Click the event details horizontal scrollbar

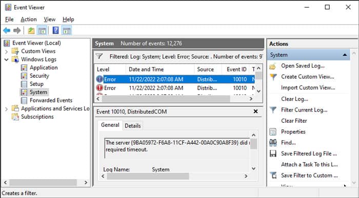coord(148,176)
